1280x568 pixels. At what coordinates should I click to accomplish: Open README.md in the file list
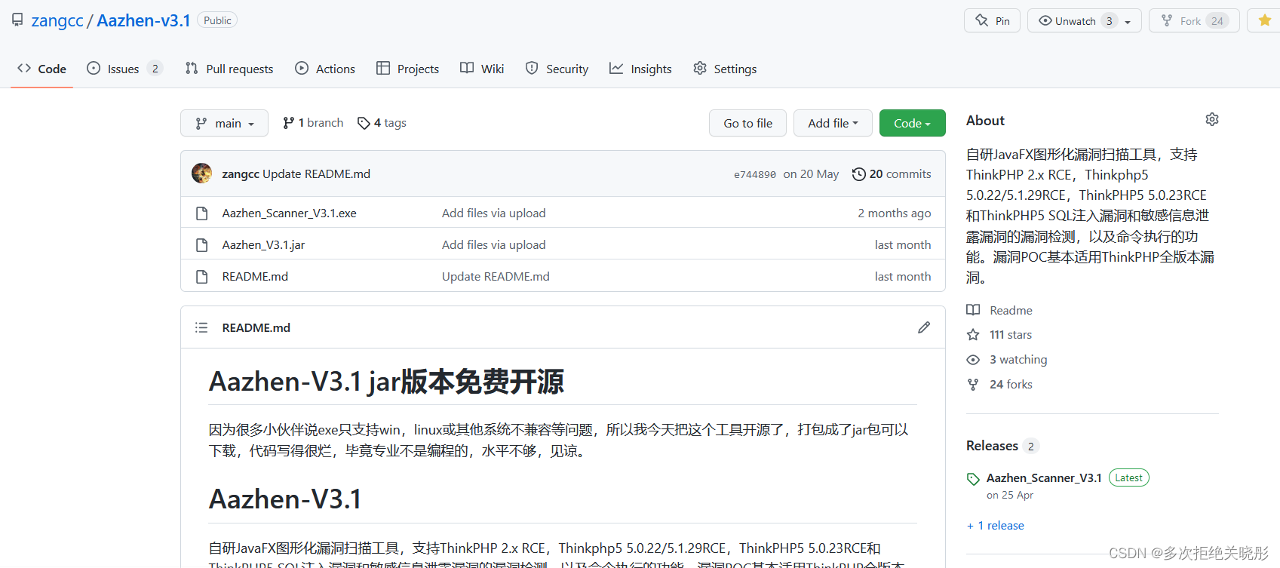click(255, 277)
